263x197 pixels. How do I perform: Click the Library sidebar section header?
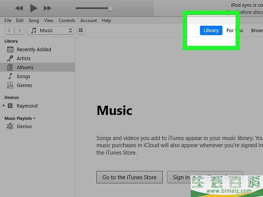pos(11,41)
